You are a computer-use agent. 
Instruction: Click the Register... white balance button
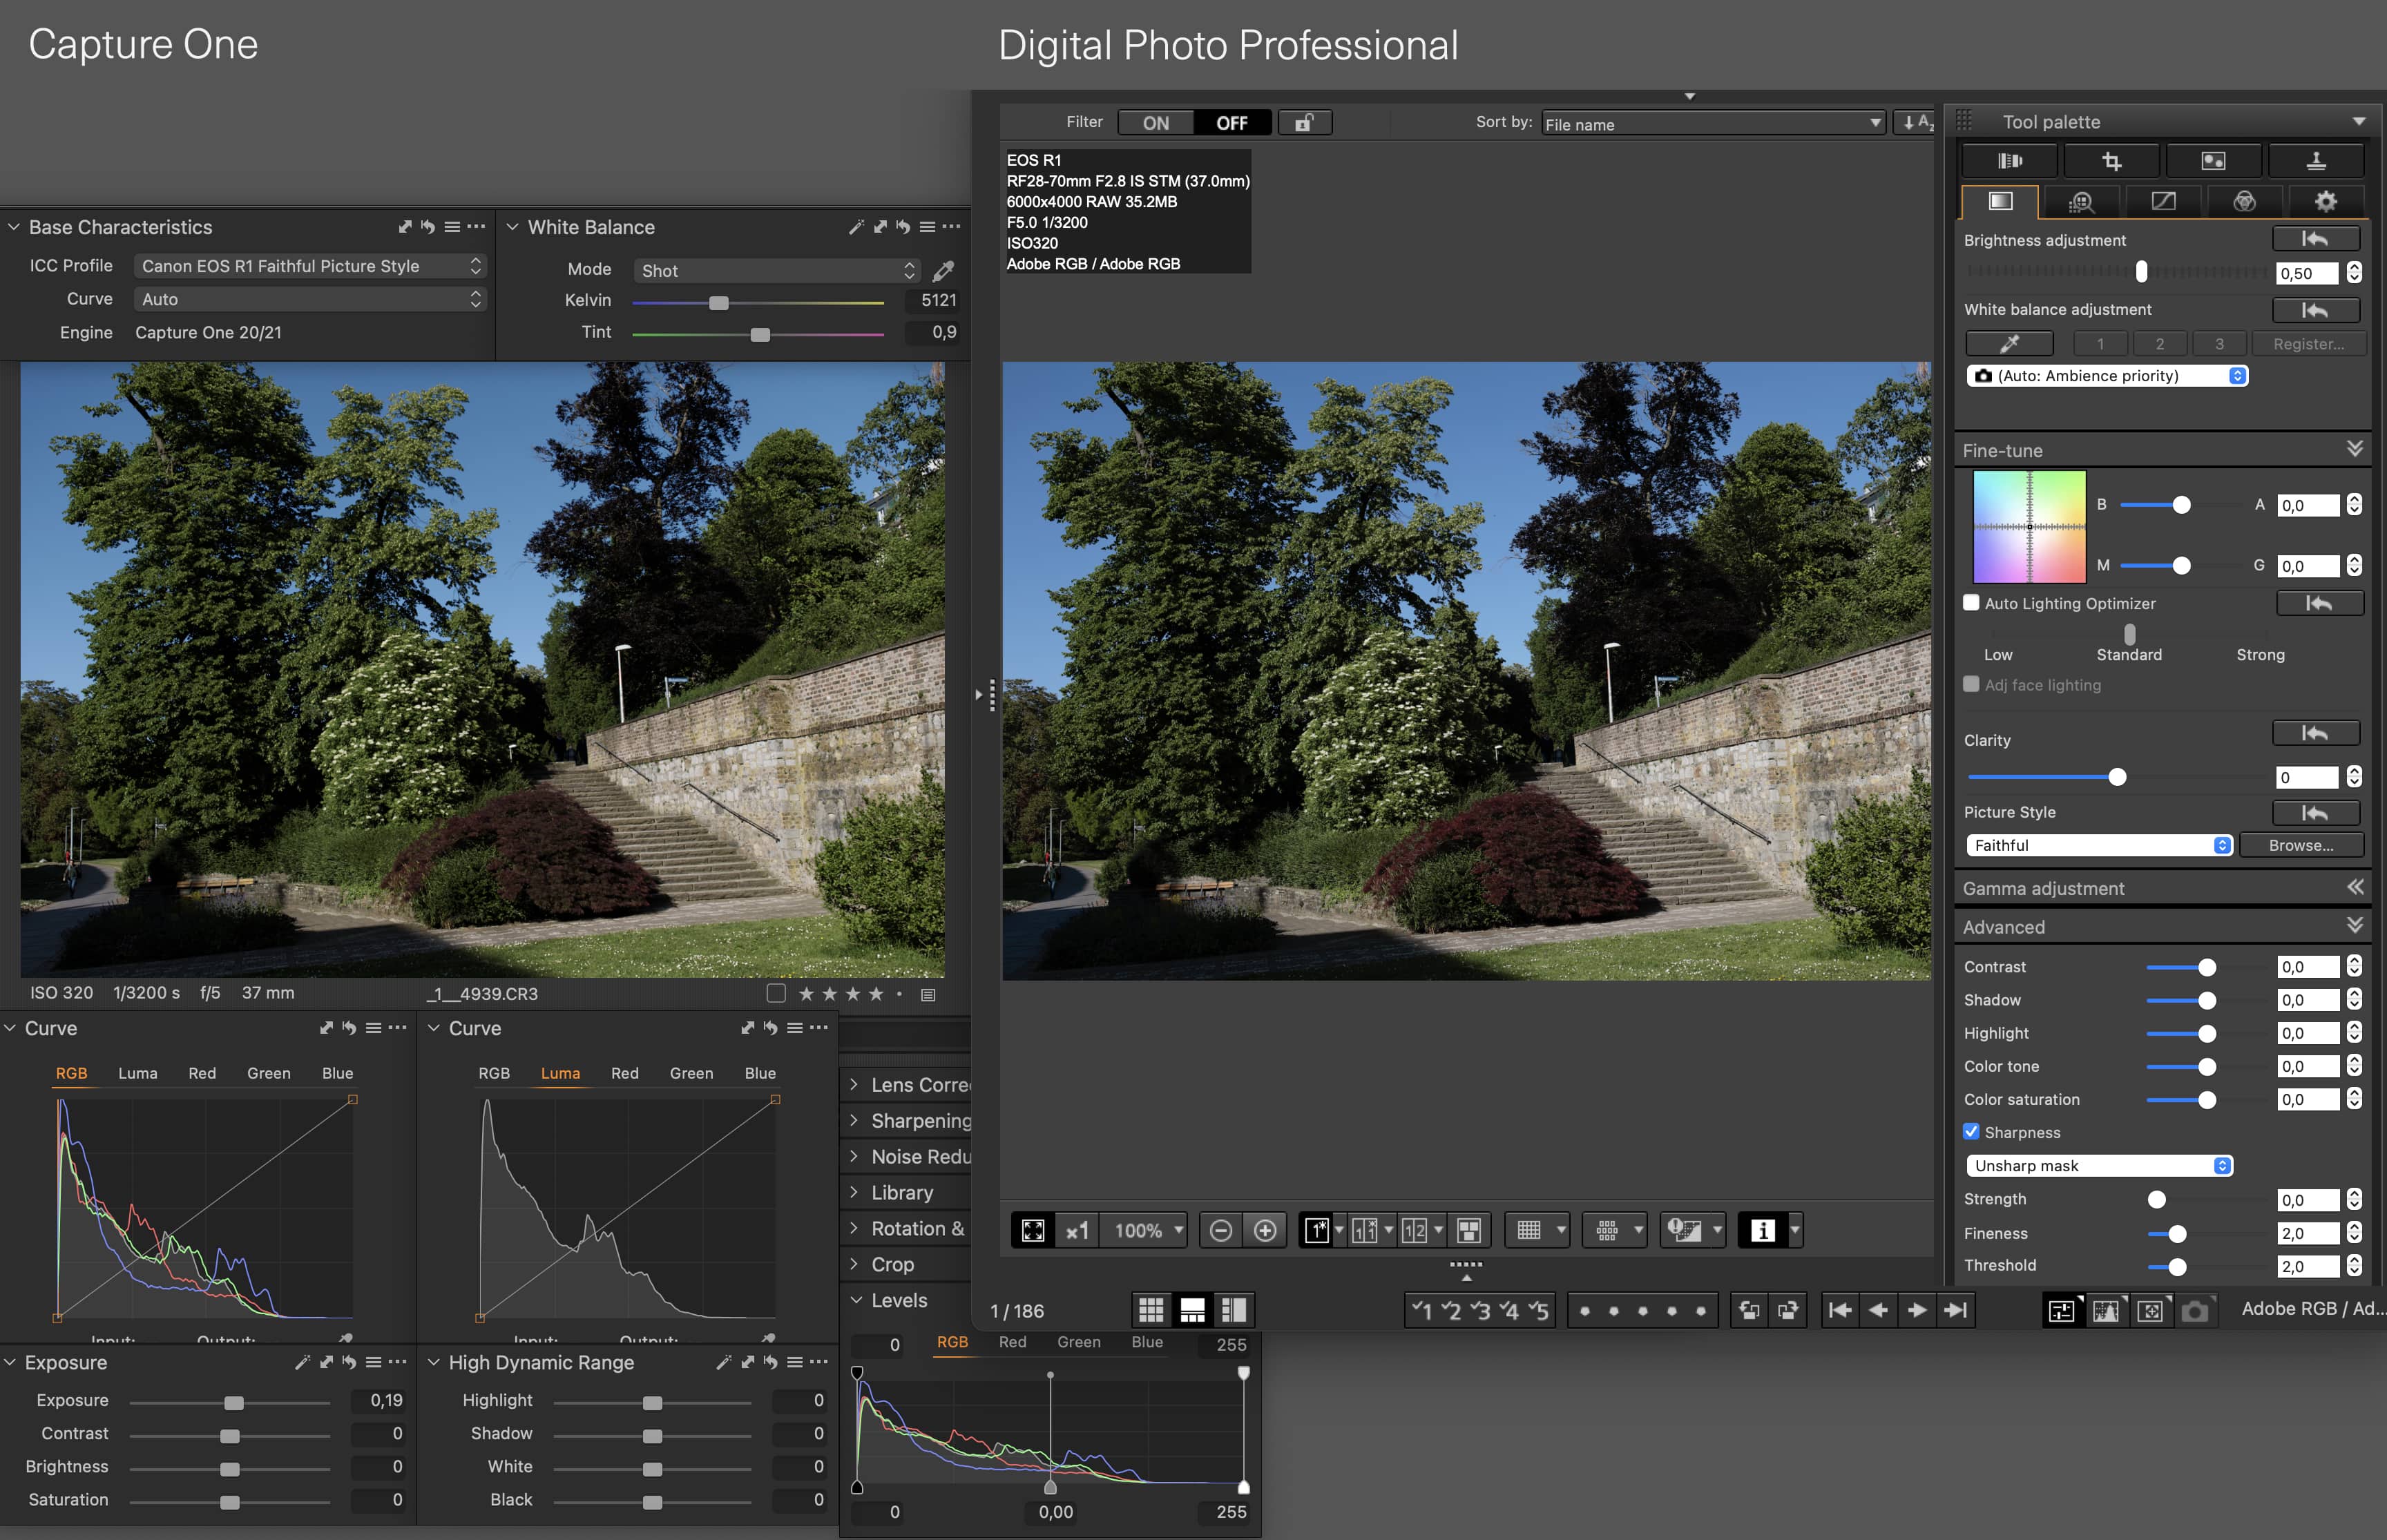tap(2308, 343)
